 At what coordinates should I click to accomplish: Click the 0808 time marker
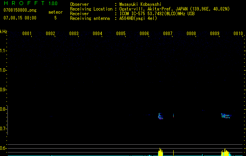pyautogui.click(x=191, y=34)
